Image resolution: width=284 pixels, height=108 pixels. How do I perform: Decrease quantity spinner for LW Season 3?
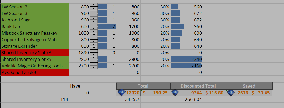94,15
